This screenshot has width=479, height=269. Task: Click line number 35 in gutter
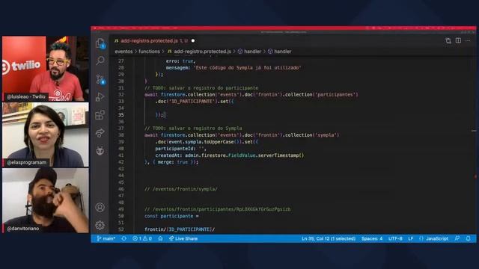click(121, 115)
